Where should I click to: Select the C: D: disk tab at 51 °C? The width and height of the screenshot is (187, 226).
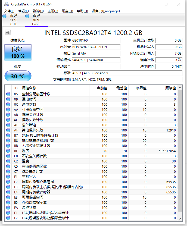pyautogui.click(x=14, y=20)
